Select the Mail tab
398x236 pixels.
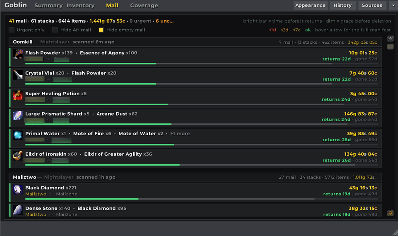coord(112,5)
